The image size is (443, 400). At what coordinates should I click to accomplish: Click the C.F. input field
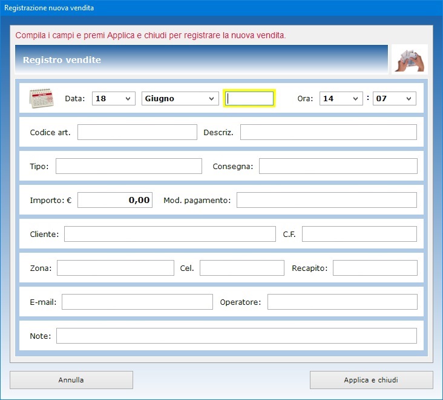point(359,234)
